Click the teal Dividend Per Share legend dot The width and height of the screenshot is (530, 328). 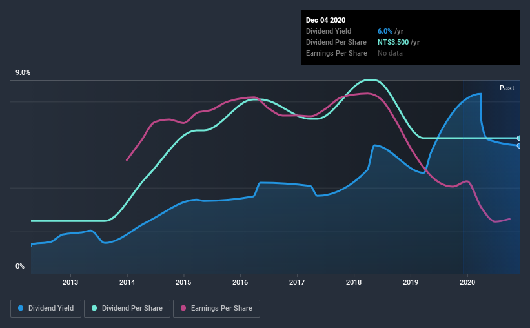point(94,308)
